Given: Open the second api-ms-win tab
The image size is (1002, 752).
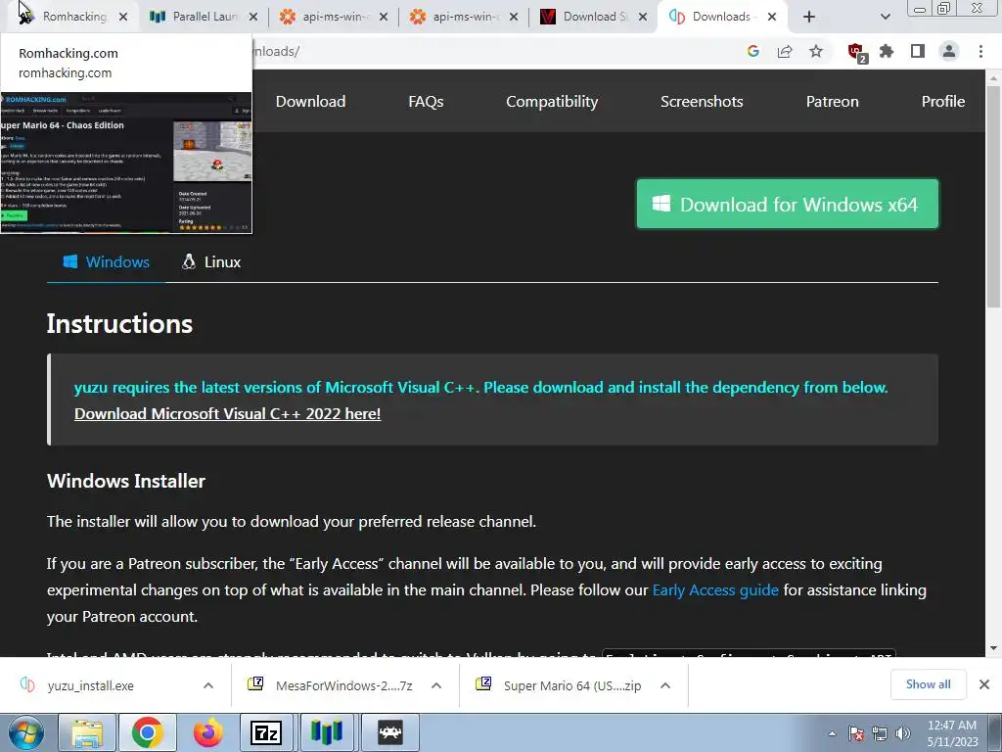Looking at the screenshot, I should (465, 17).
